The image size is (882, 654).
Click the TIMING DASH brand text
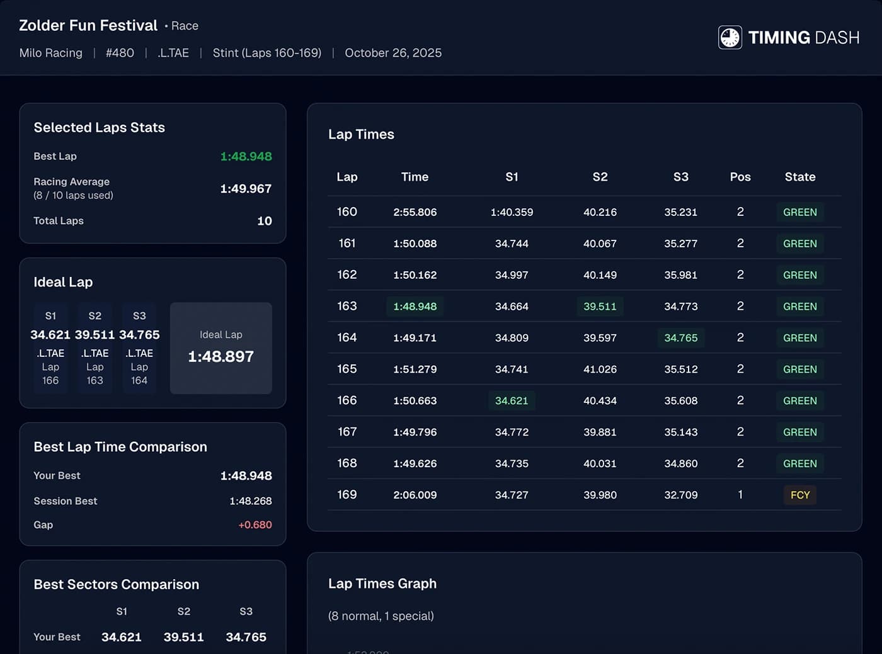tap(803, 38)
